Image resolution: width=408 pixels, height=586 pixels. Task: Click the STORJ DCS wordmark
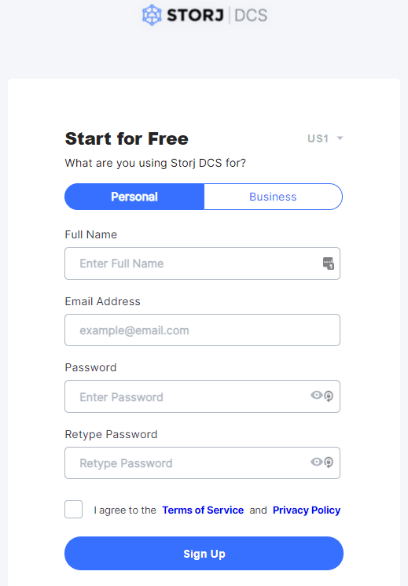[217, 15]
